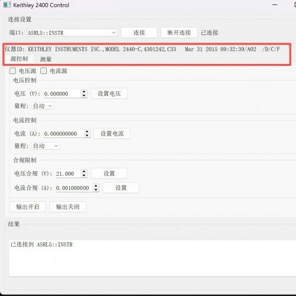296x296 pixels.
Task: Turn output on with 输出开启
Action: tap(28, 207)
